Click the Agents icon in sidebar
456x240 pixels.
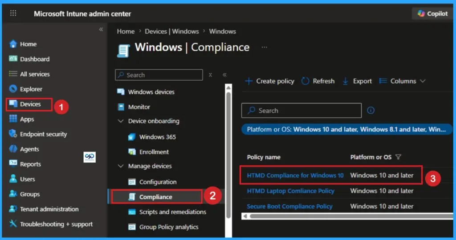tap(13, 149)
